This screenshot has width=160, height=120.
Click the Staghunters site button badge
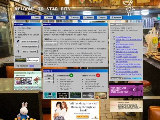coord(20,60)
